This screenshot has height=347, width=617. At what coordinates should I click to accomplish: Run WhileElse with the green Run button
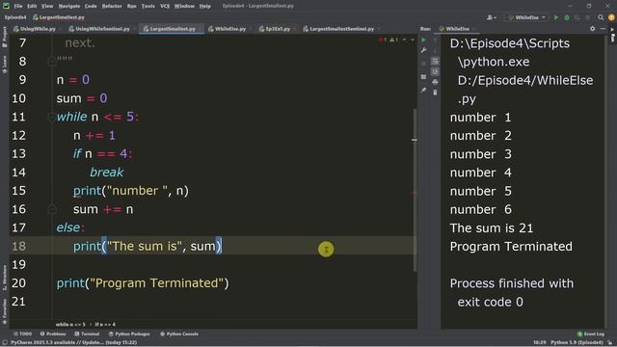click(x=556, y=17)
